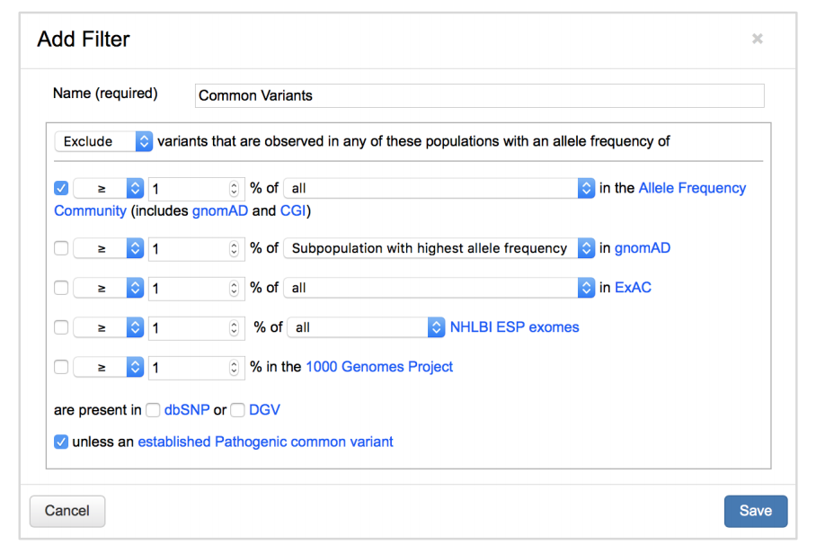Check the dbSNP presence checkbox
Screen dimensions: 834x554
pyautogui.click(x=153, y=410)
